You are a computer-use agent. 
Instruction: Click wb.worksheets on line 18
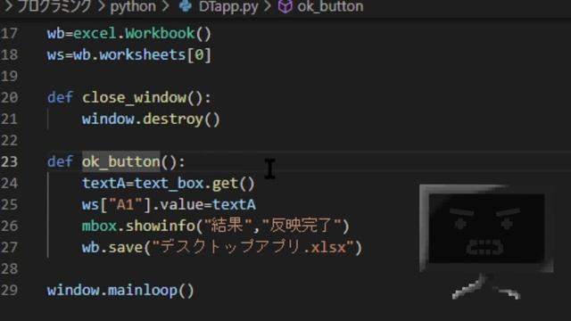[x=129, y=55]
